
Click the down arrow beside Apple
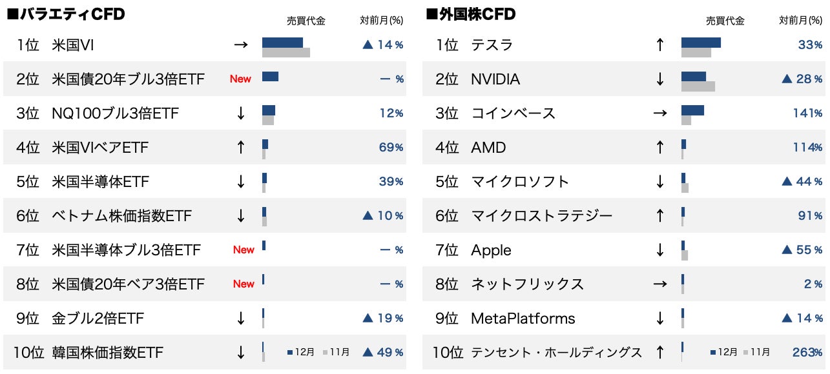click(659, 250)
